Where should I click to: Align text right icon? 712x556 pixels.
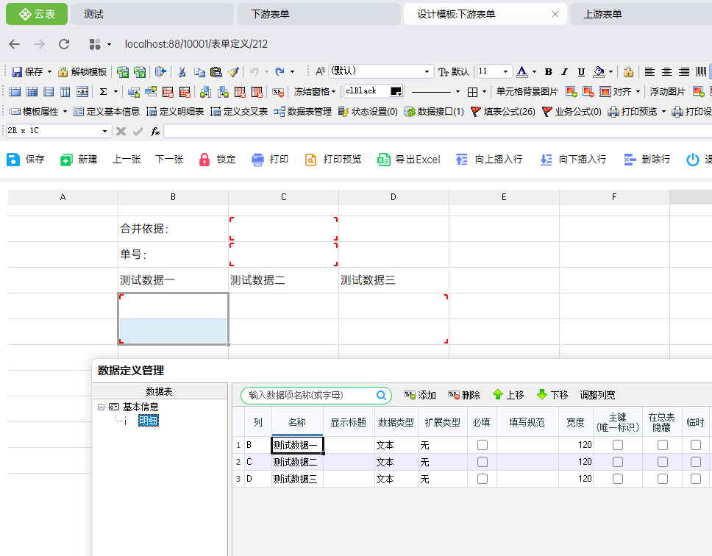(684, 72)
